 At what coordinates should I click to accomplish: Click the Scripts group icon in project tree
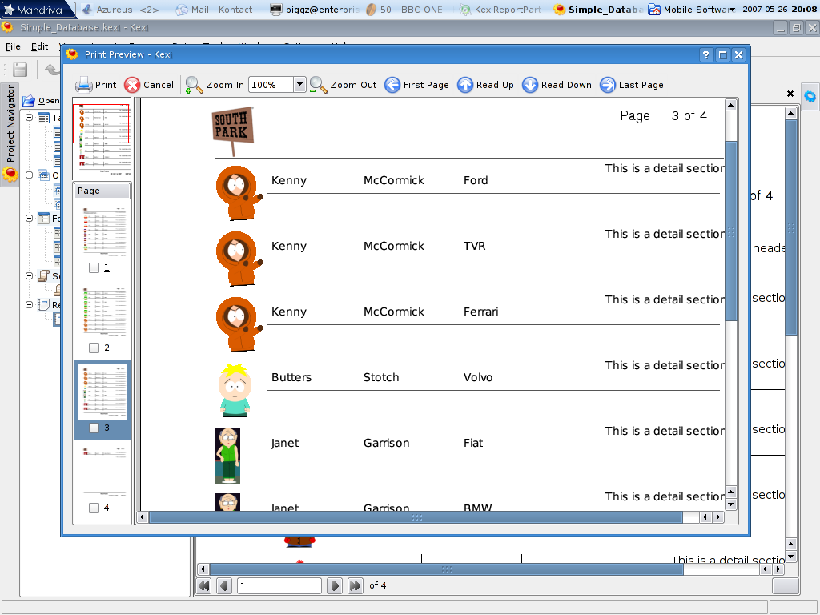tap(44, 276)
